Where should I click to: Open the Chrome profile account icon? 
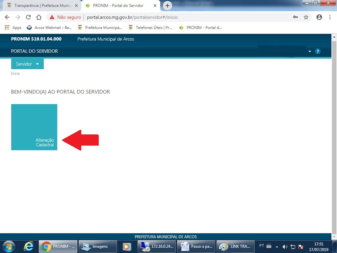319,17
